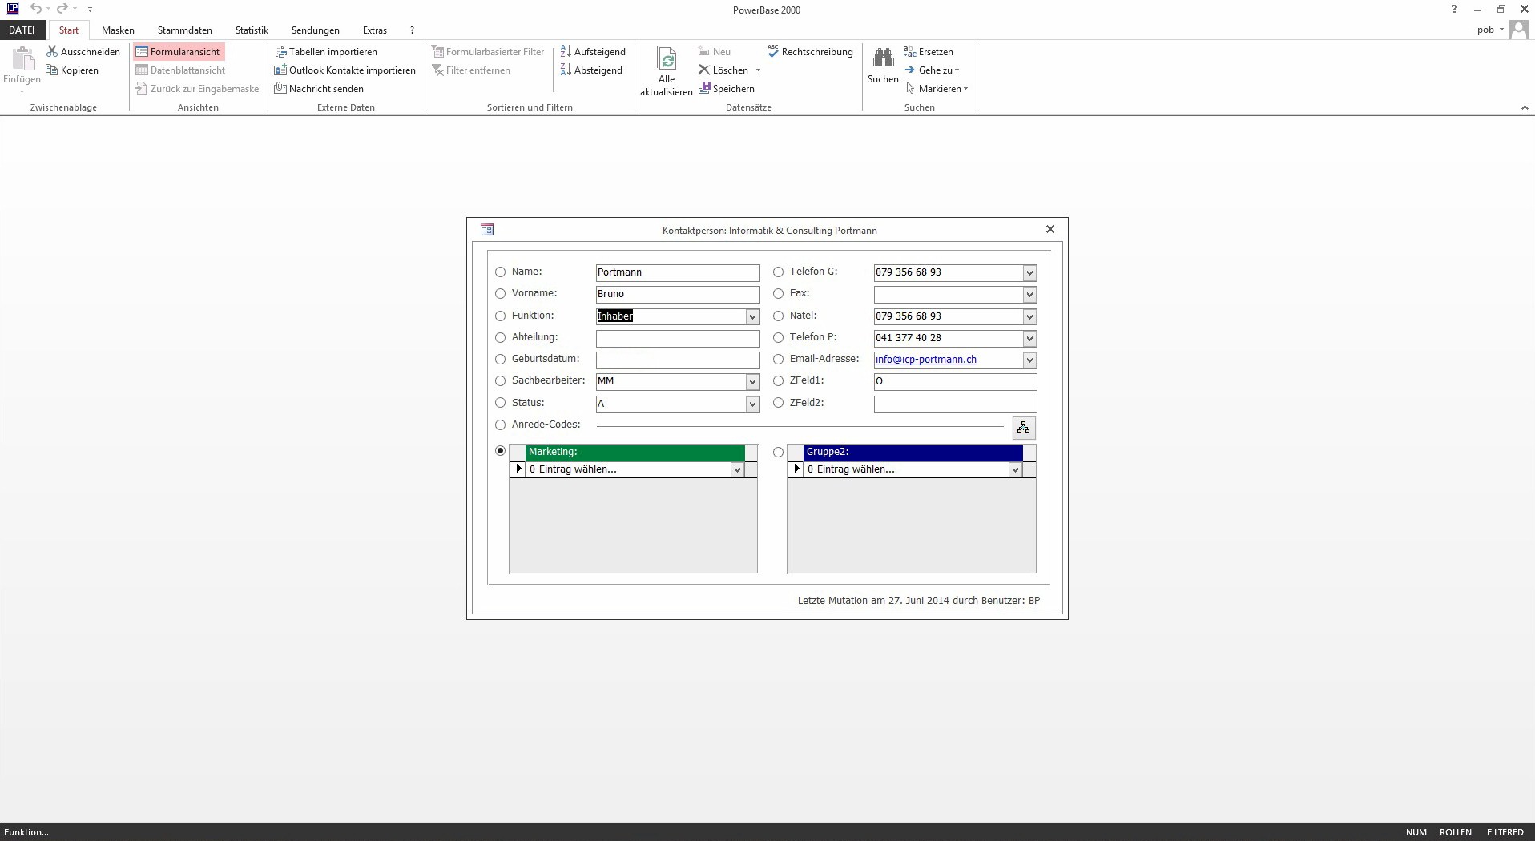
Task: Open quick access toolbar customize arrow
Action: [x=90, y=10]
